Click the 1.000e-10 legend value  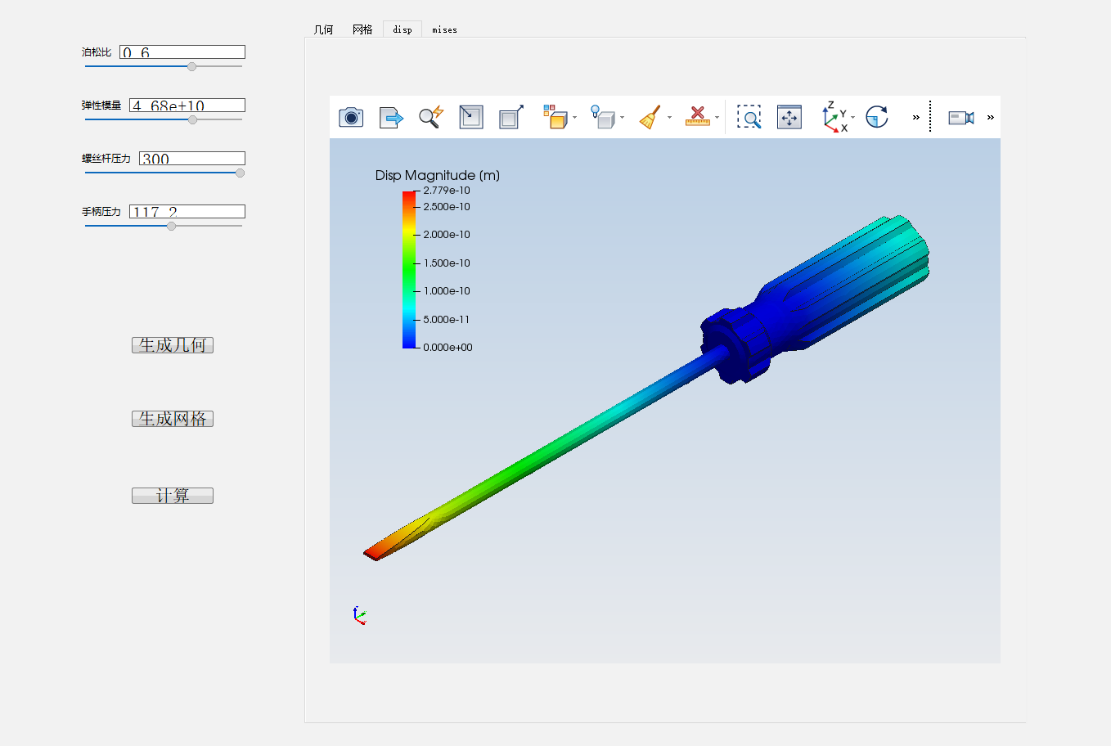point(447,291)
